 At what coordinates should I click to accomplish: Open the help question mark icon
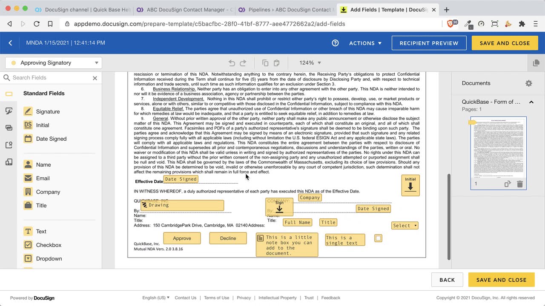[x=335, y=43]
